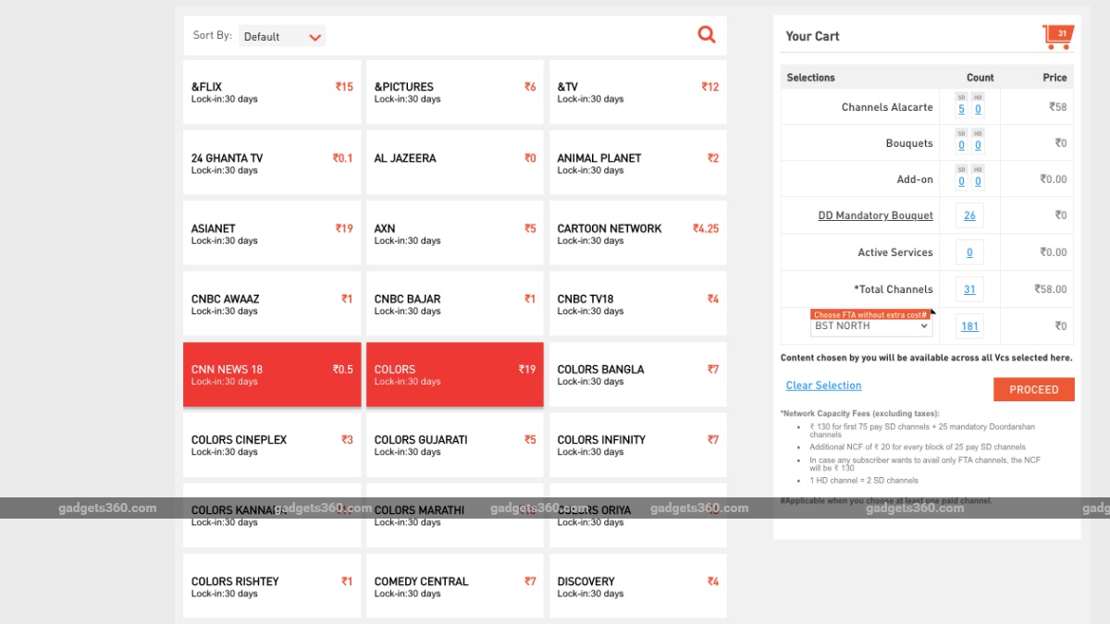
Task: Open the Bouquets HD count link
Action: point(978,145)
